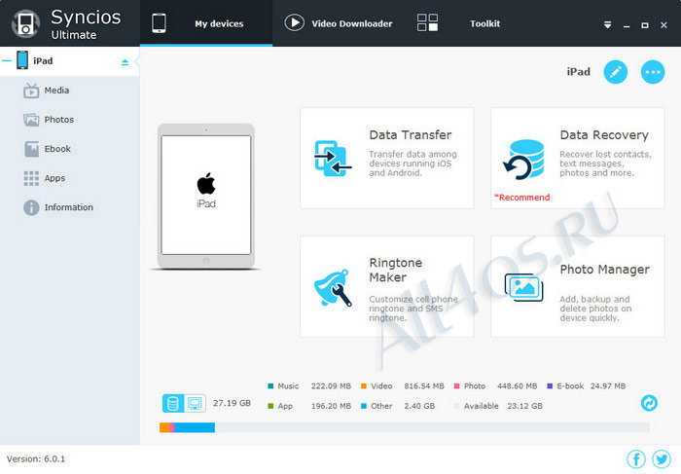Click the iPad device image
681x474 pixels.
pyautogui.click(x=206, y=196)
